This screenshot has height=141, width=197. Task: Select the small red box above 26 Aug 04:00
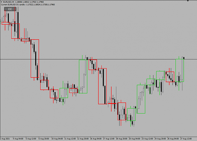point(170,77)
